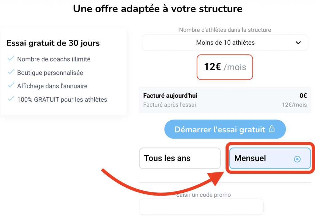Click the "Une offre adaptée à votre structure" title
Screen dimensions: 315x218
(x=157, y=8)
